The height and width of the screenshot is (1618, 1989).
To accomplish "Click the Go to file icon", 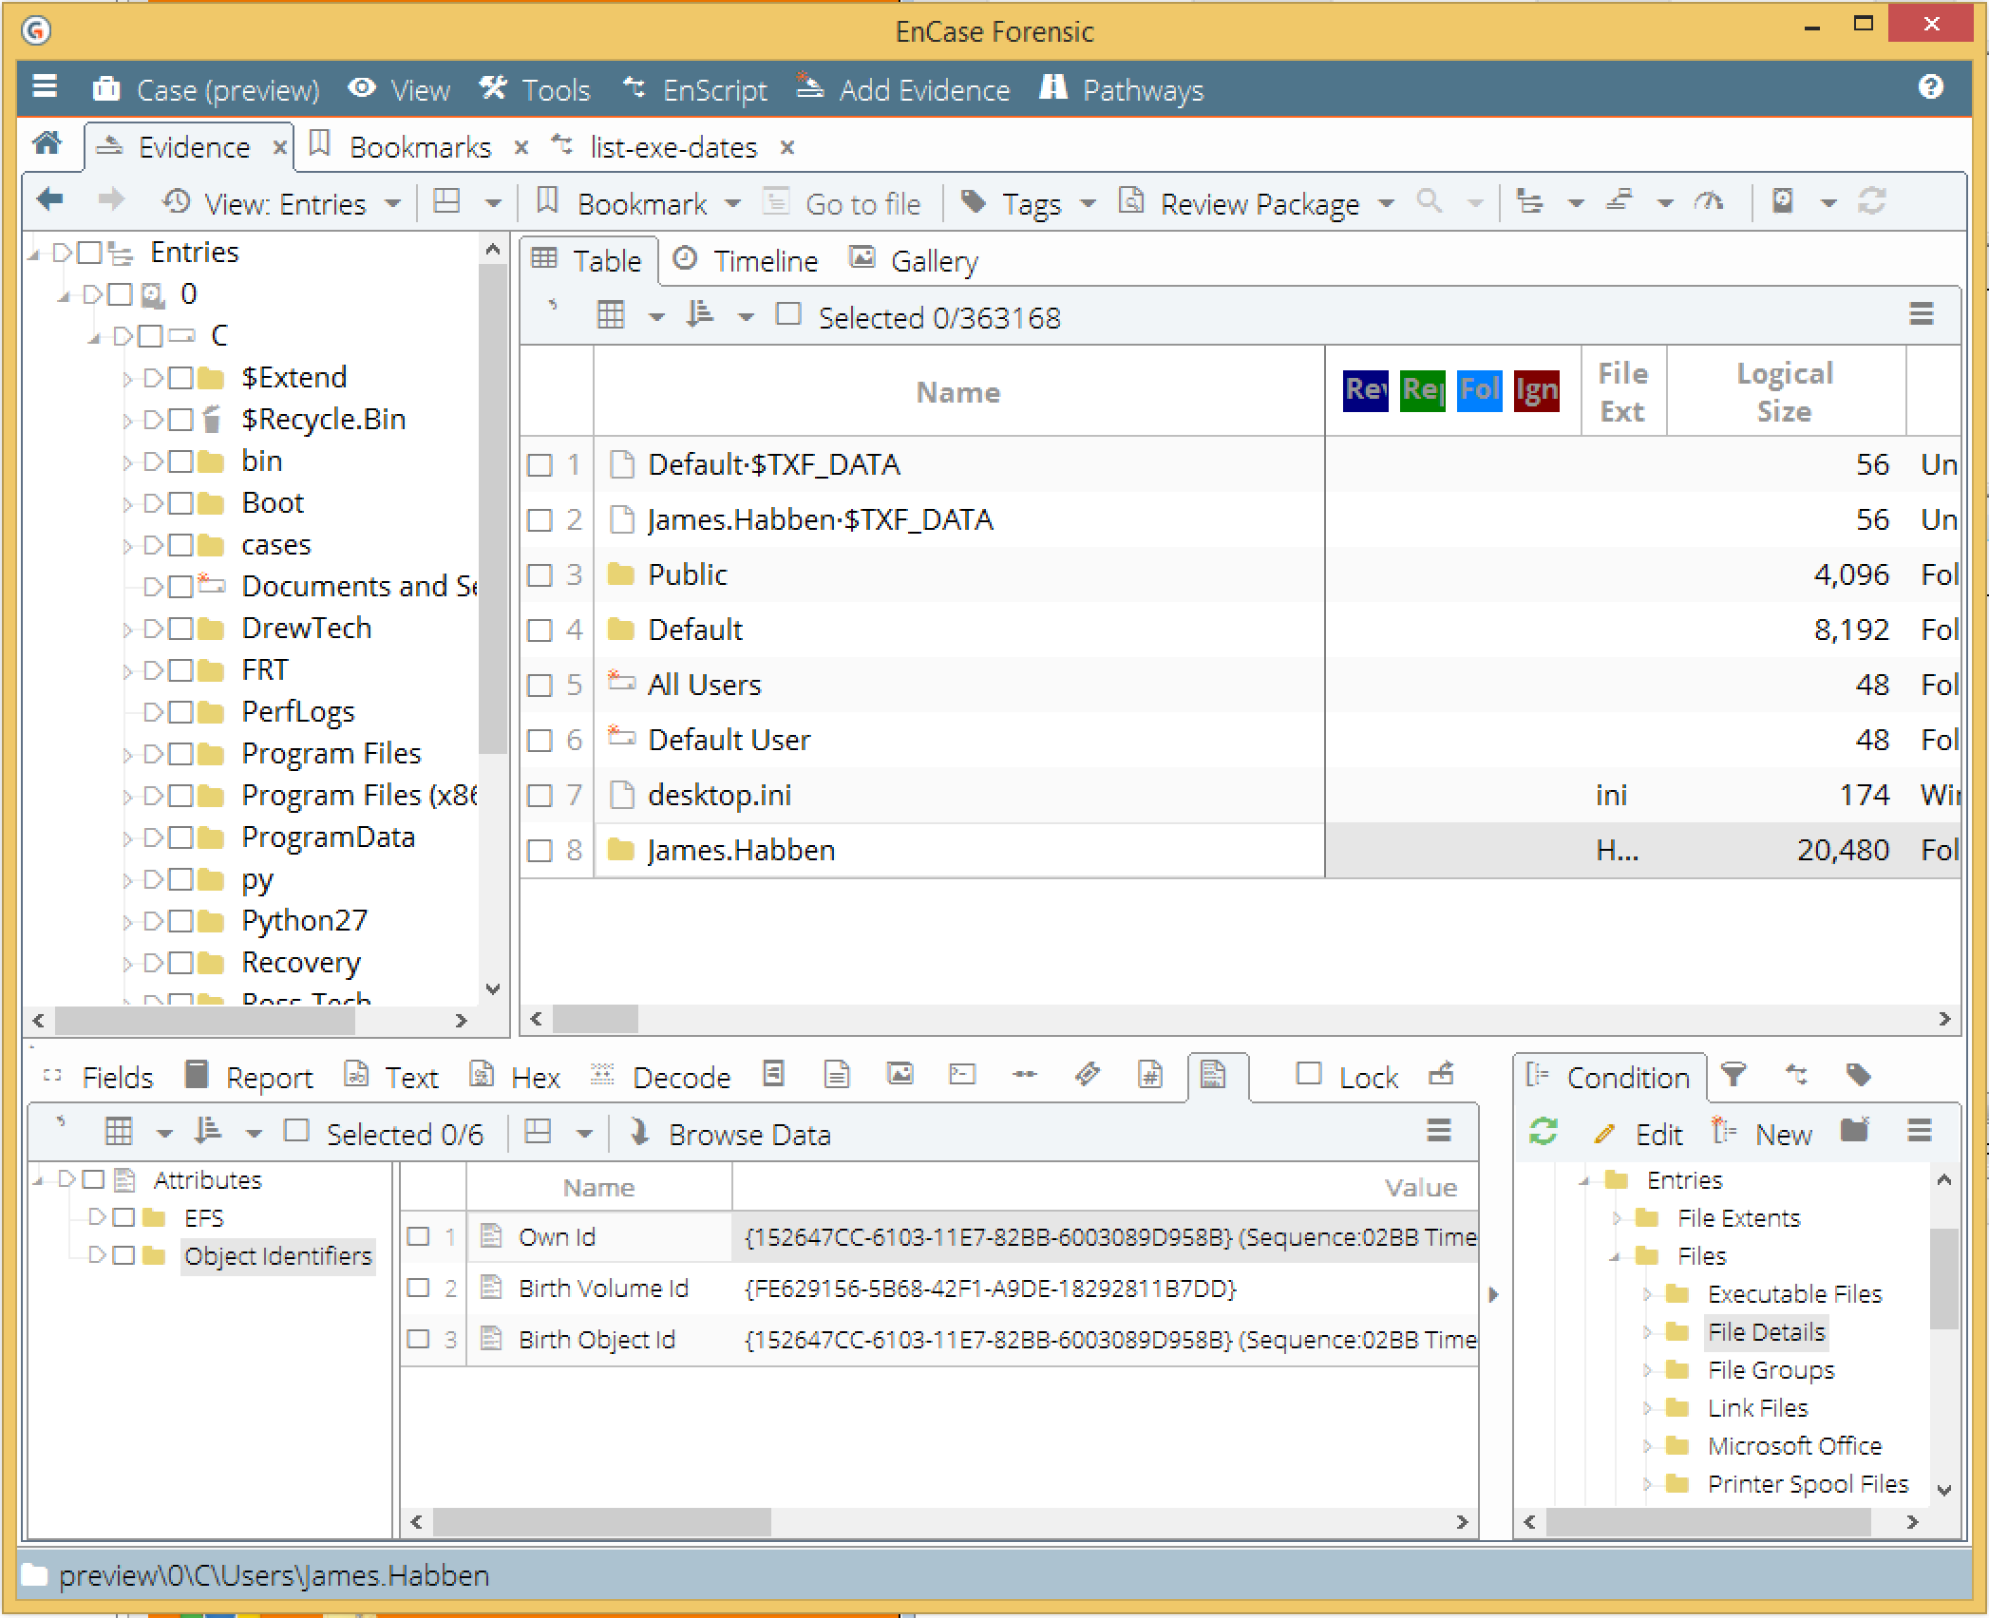I will coord(777,201).
